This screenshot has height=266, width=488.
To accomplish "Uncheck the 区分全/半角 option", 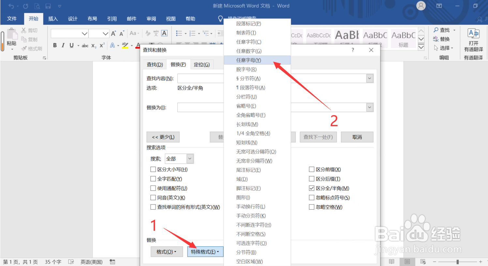I will (x=312, y=188).
